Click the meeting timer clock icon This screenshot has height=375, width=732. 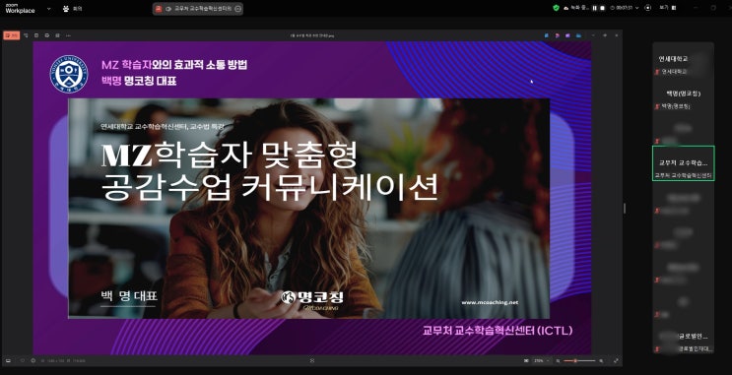coord(613,8)
